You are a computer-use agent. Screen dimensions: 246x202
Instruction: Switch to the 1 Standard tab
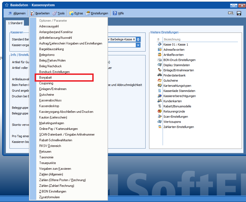15,23
